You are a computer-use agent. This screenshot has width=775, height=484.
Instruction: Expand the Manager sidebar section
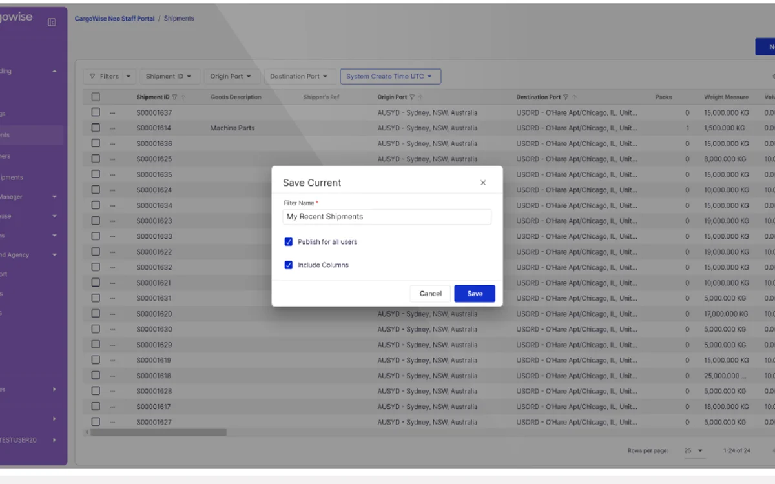tap(54, 197)
